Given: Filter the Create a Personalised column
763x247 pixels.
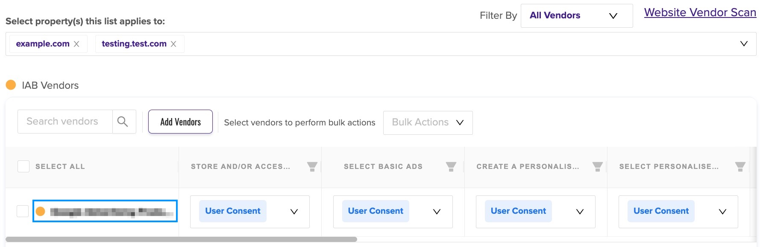Looking at the screenshot, I should (x=598, y=167).
